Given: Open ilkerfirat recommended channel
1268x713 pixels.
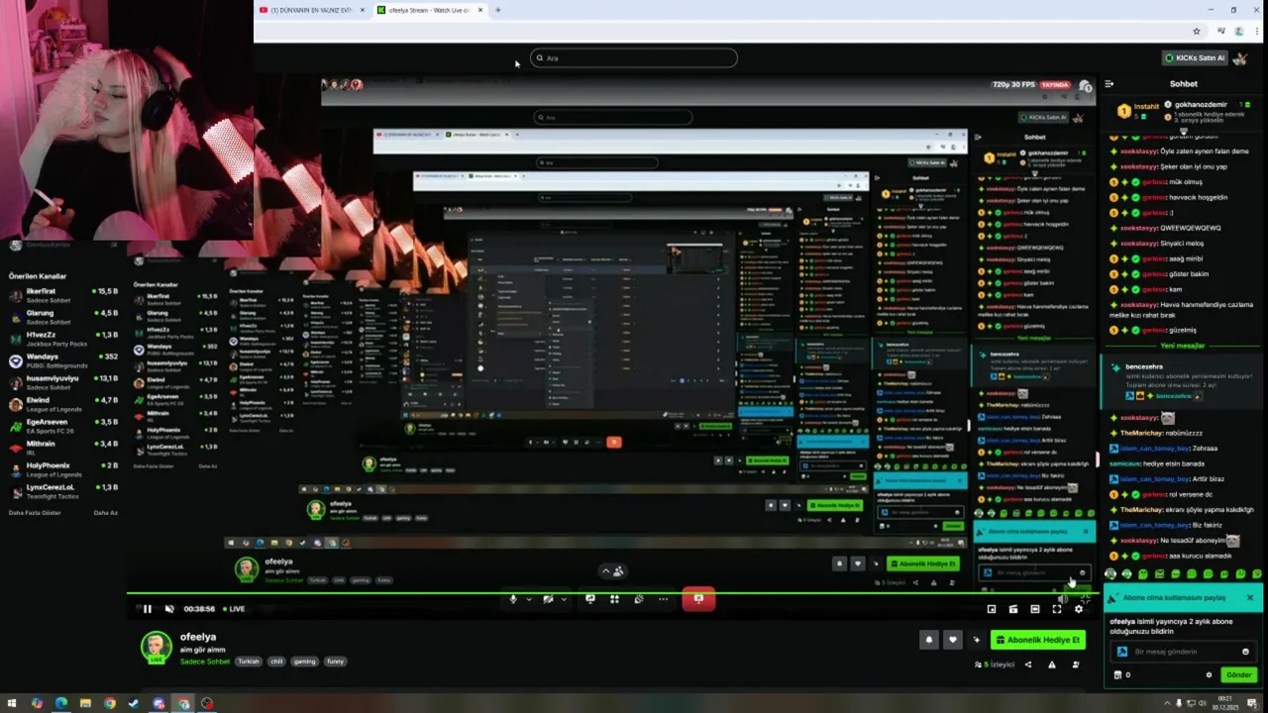Looking at the screenshot, I should click(x=63, y=295).
